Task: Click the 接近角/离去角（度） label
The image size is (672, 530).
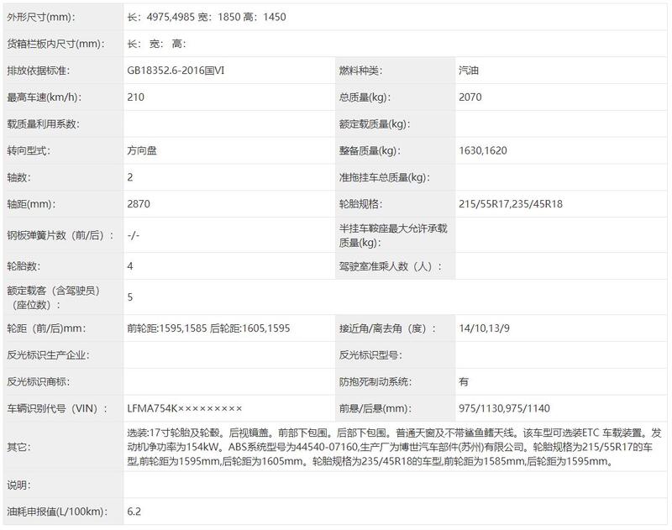Action: (388, 328)
